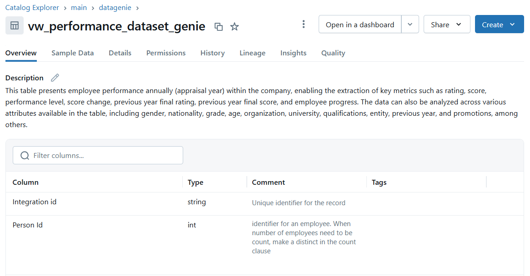Star vw_performance_dataset_genie as a favorite
This screenshot has height=276, width=530.
pos(235,27)
